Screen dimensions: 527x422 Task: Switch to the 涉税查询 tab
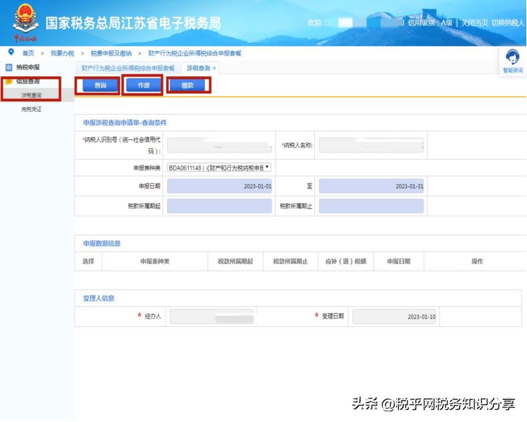pos(198,68)
